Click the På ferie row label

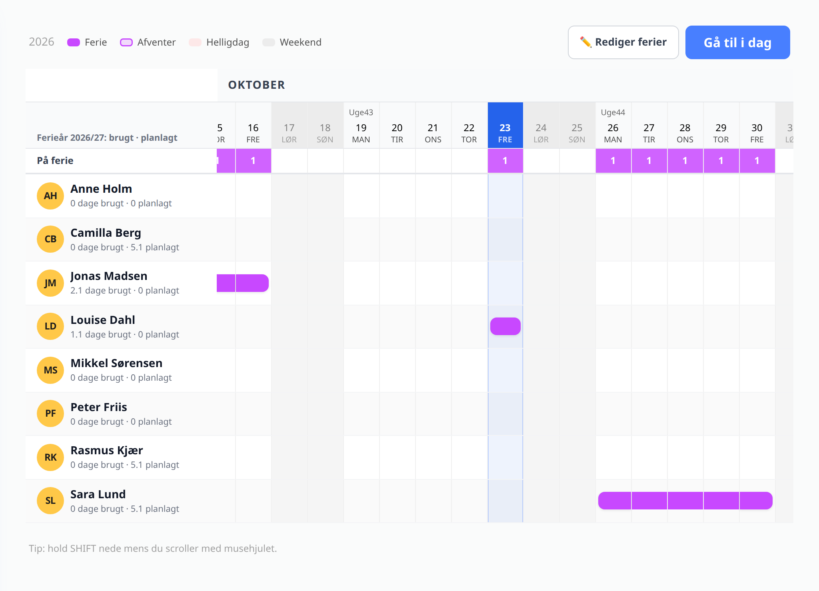click(x=55, y=161)
